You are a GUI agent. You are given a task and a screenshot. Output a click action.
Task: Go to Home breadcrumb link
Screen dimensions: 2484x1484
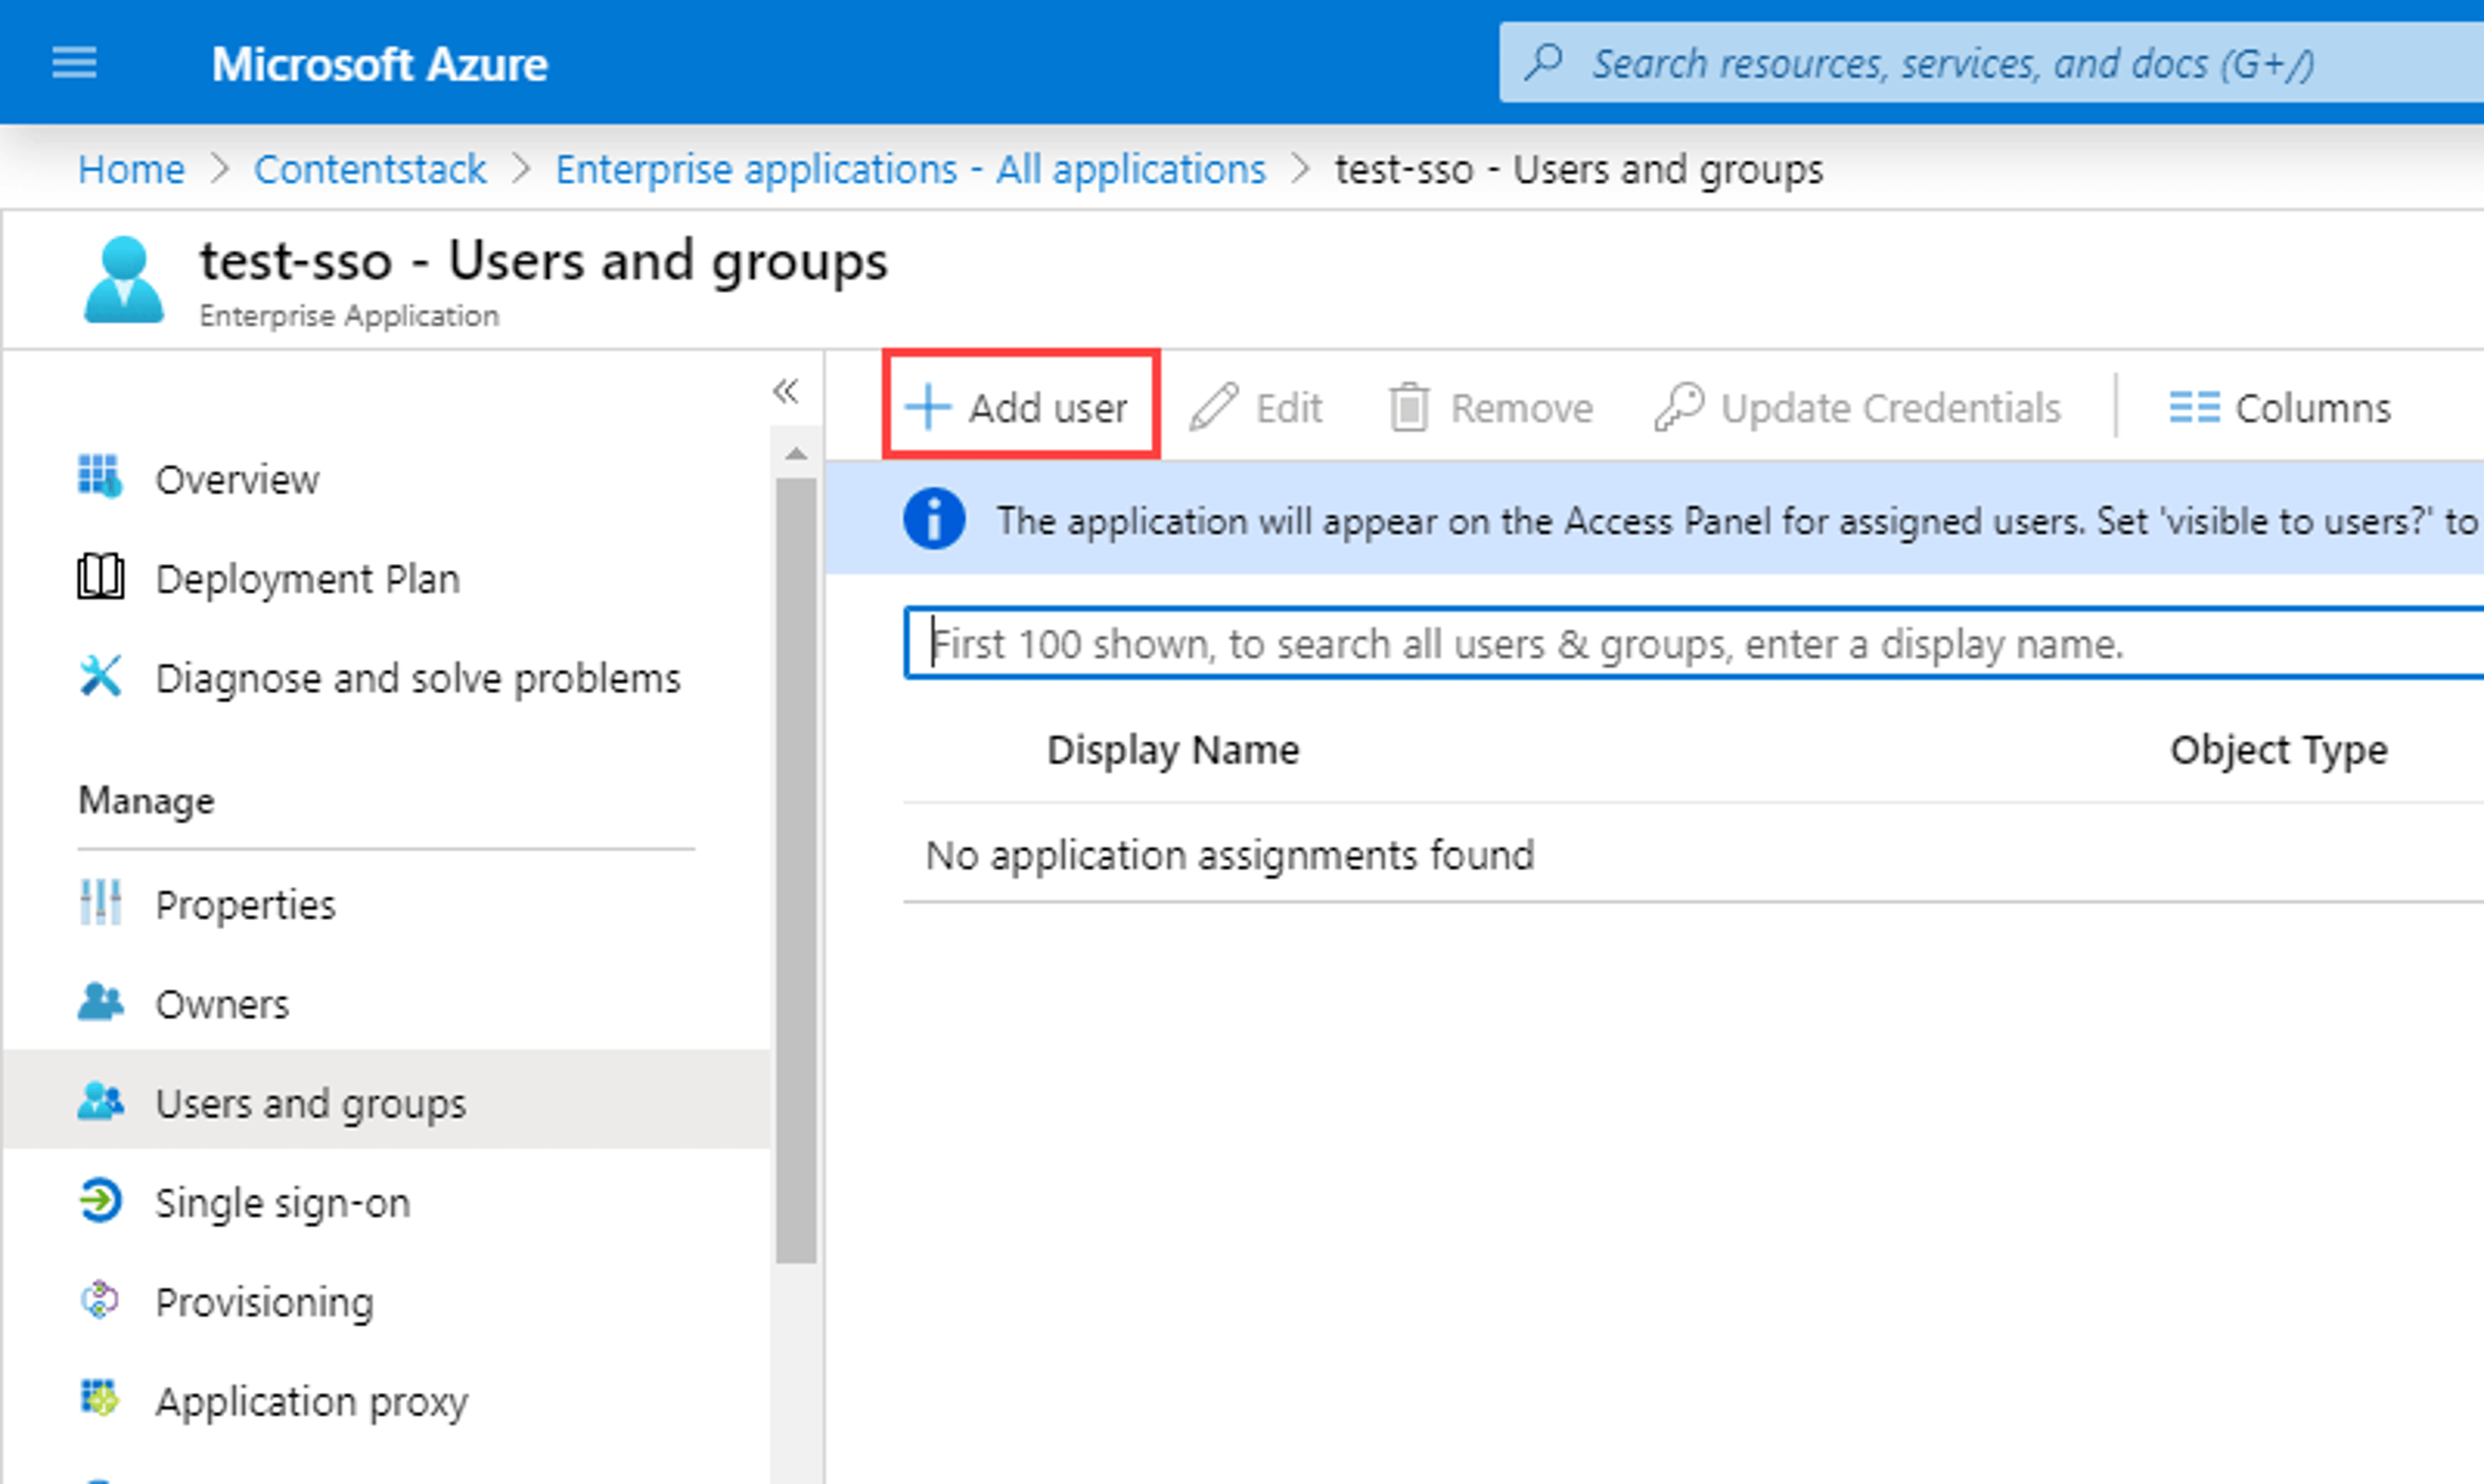[x=132, y=169]
